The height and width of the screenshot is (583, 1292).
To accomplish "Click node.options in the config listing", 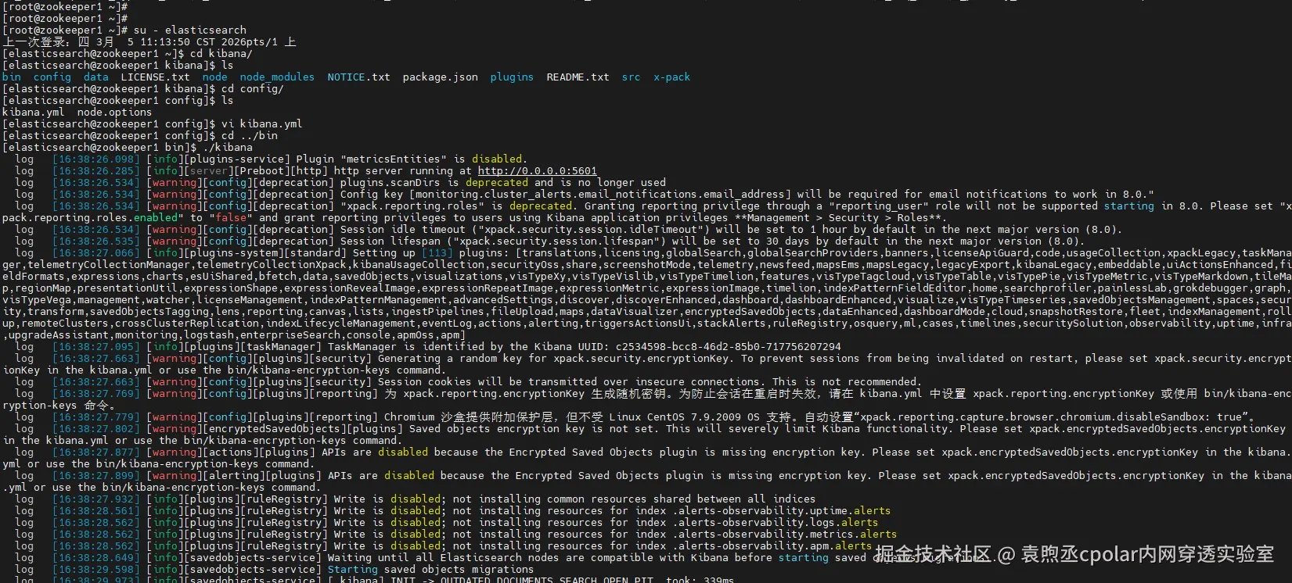I will 114,112.
